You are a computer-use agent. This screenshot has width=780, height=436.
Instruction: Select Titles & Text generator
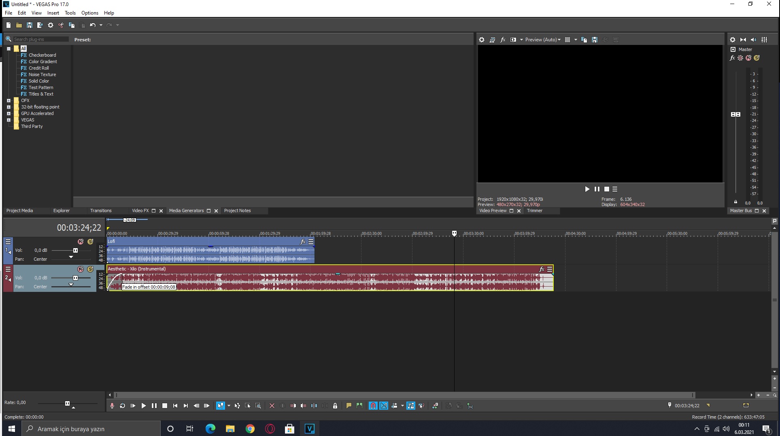[40, 94]
